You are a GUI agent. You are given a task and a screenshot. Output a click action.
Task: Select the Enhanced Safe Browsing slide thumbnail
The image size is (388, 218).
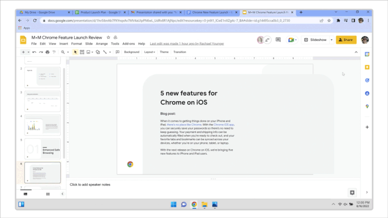(x=42, y=149)
